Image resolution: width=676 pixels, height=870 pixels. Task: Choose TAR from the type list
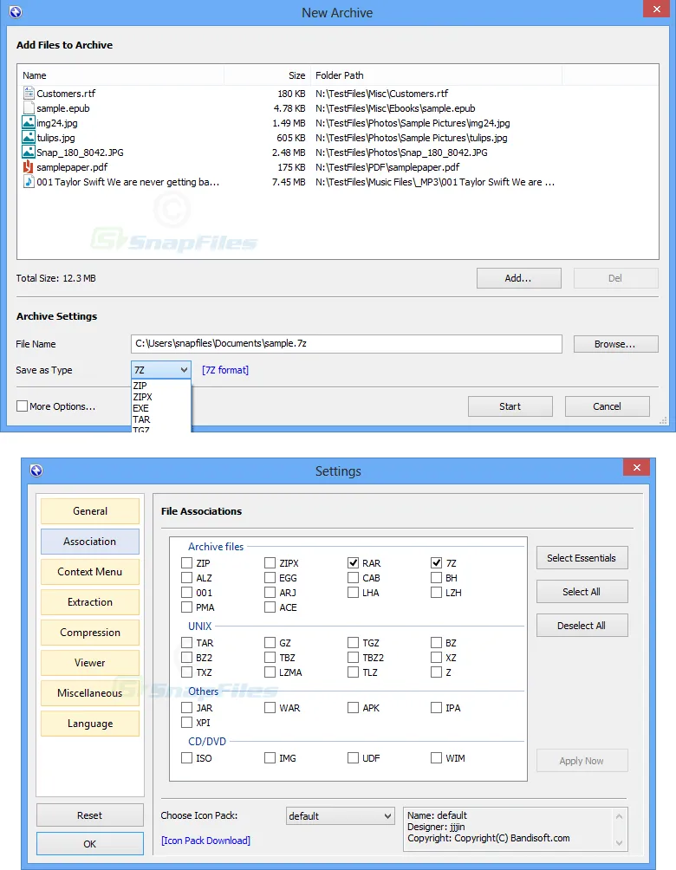161,419
